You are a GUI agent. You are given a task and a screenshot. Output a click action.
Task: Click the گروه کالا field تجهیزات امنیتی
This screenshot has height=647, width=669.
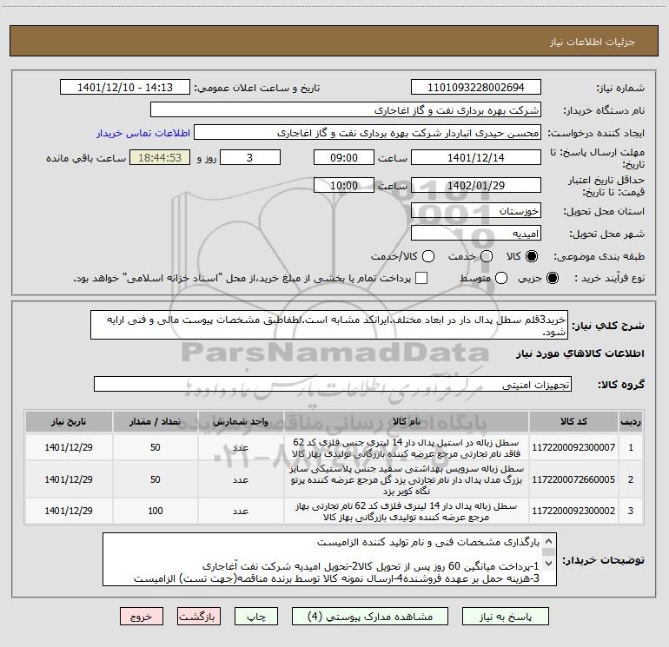[333, 384]
